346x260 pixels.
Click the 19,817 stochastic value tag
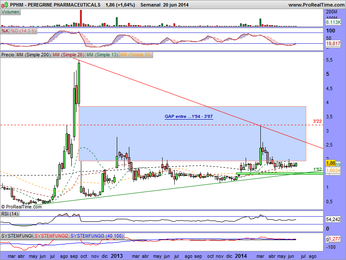(333, 43)
